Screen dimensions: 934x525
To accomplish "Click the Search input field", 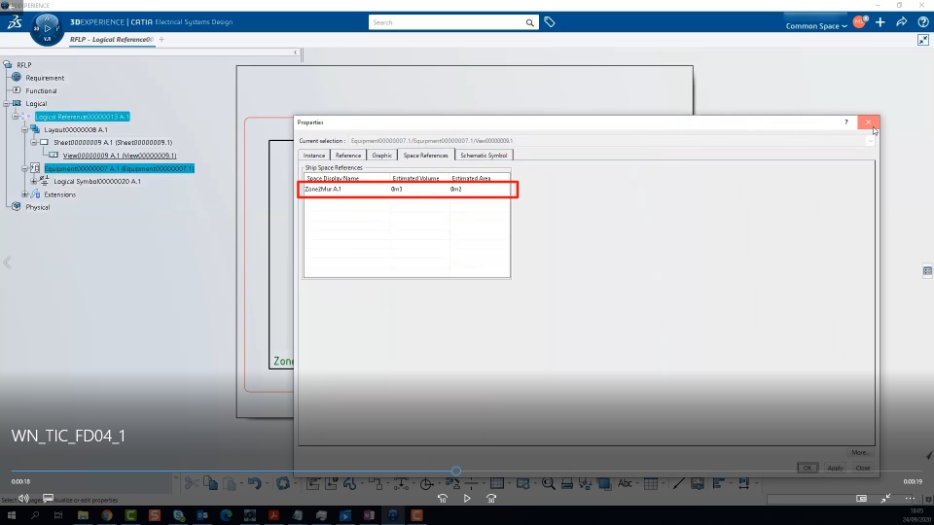I will pos(447,22).
